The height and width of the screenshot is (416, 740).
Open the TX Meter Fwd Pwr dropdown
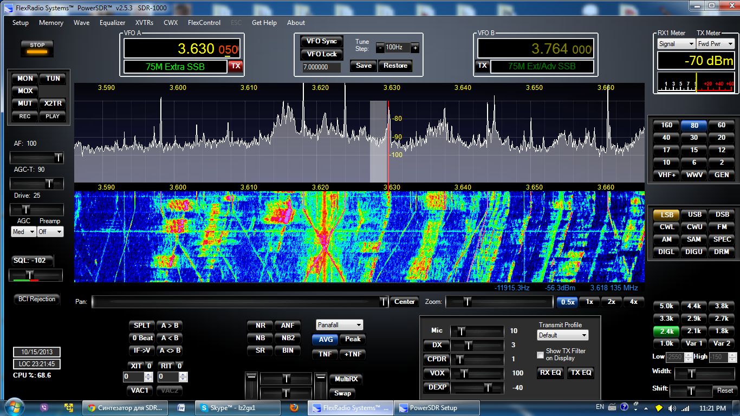tap(715, 44)
